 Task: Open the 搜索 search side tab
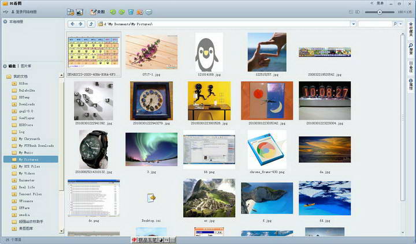pos(411,49)
